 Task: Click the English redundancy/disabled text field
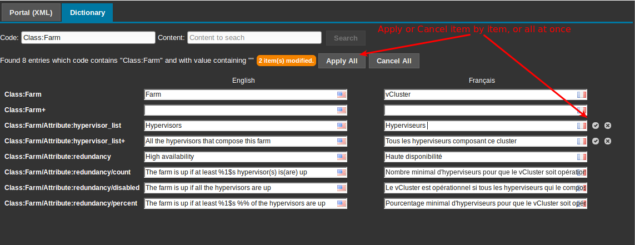coord(239,188)
